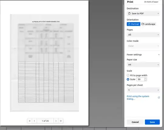Click the Print dialog title

(x=130, y=2)
